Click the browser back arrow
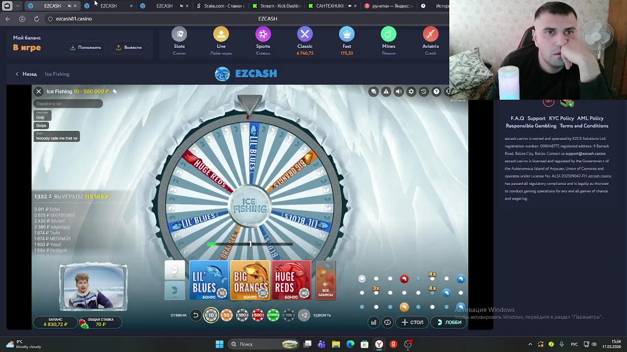The height and width of the screenshot is (352, 627). (x=8, y=19)
